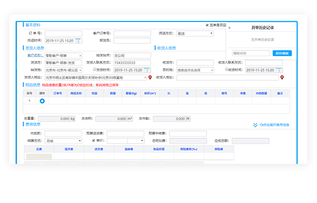Click 总重量 readonly field showing 0.000

pyautogui.click(x=54, y=119)
